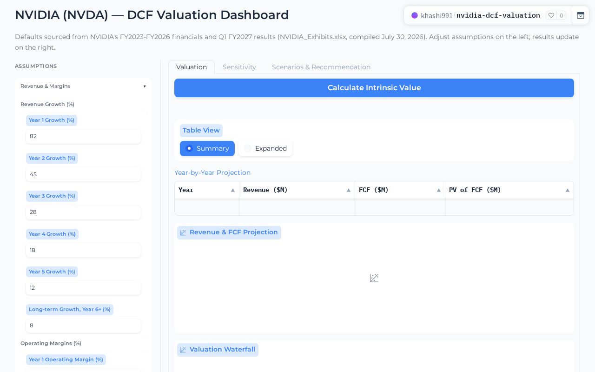Image resolution: width=595 pixels, height=372 pixels.
Task: Click the chart icon in Valuation Waterfall label
Action: pos(183,350)
